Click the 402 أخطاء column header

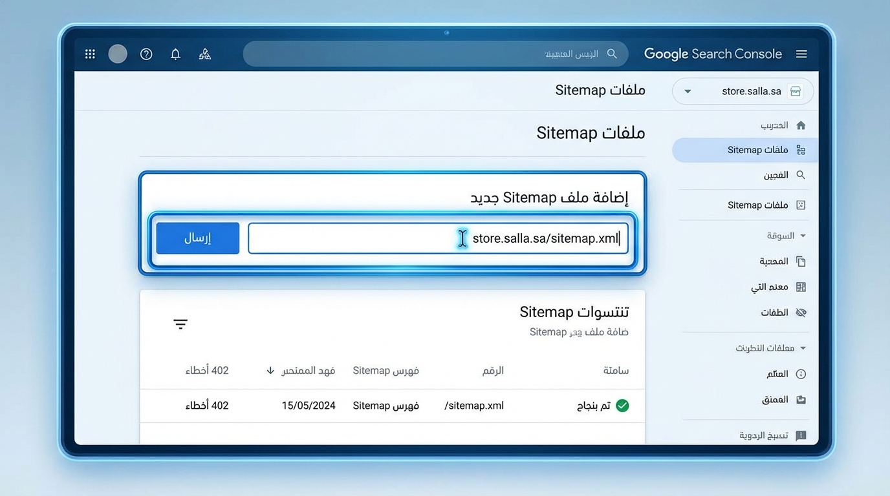[207, 371]
